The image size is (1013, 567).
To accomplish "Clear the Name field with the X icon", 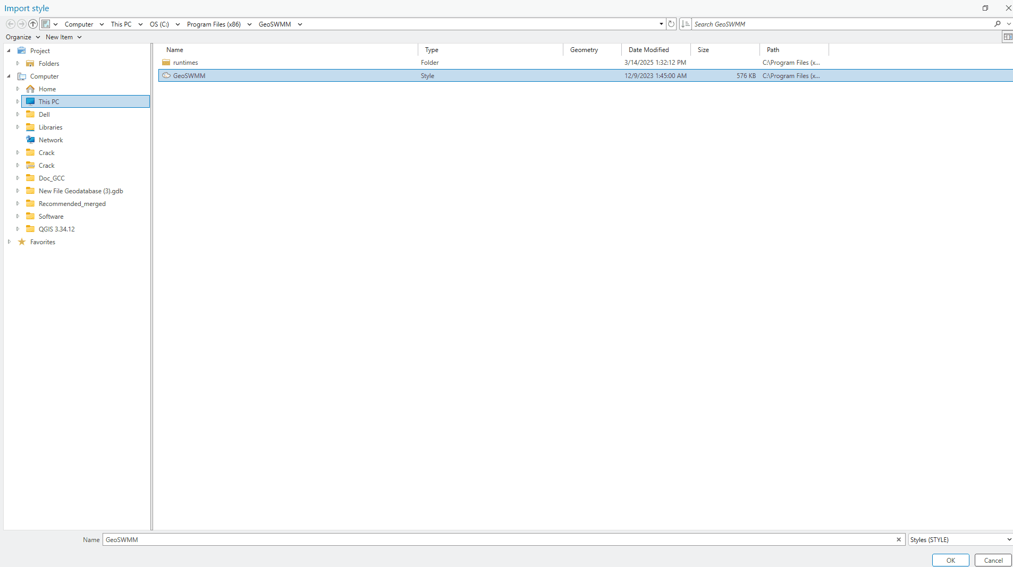I will (898, 539).
